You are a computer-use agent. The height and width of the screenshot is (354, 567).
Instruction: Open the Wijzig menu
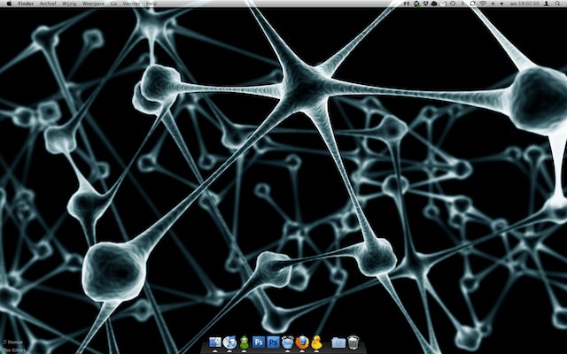coord(69,4)
